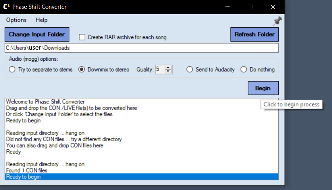Close the Phase Shift Converter window
332x190 pixels.
coord(273,7)
